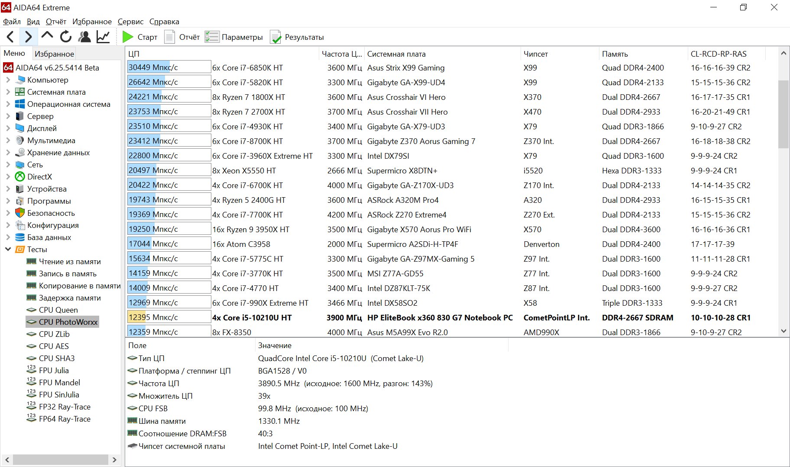Click the DirectX Xbox icon

click(20, 177)
